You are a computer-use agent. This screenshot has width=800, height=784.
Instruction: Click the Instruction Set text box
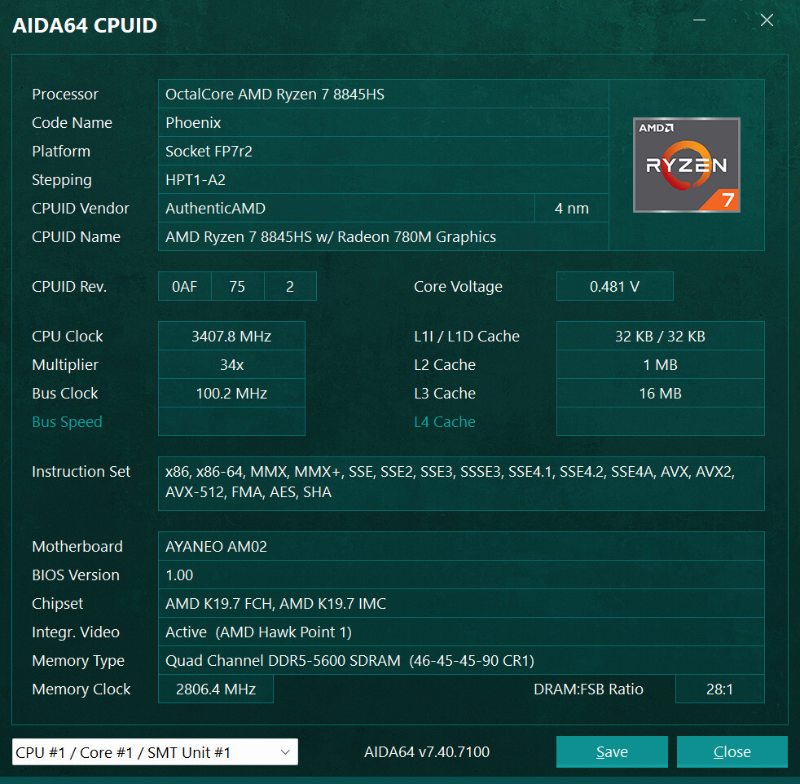tap(460, 482)
